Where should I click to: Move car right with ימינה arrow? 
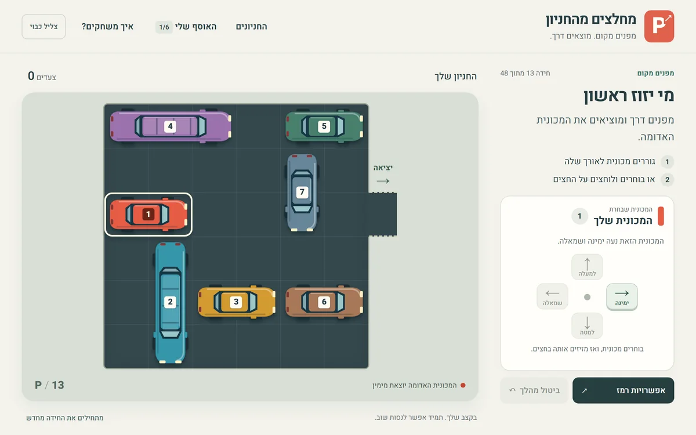[622, 297]
